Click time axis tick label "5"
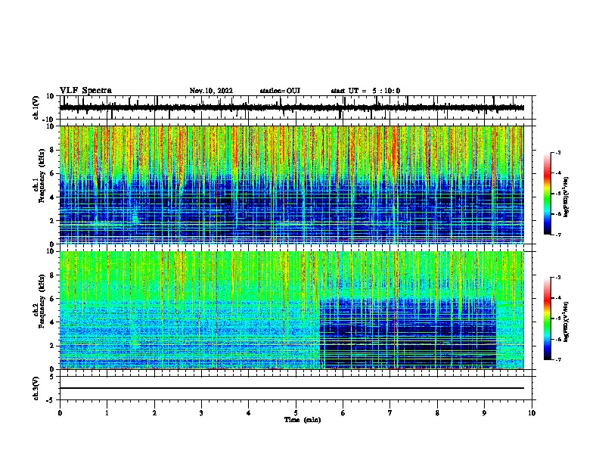The height and width of the screenshot is (463, 599). (x=296, y=413)
